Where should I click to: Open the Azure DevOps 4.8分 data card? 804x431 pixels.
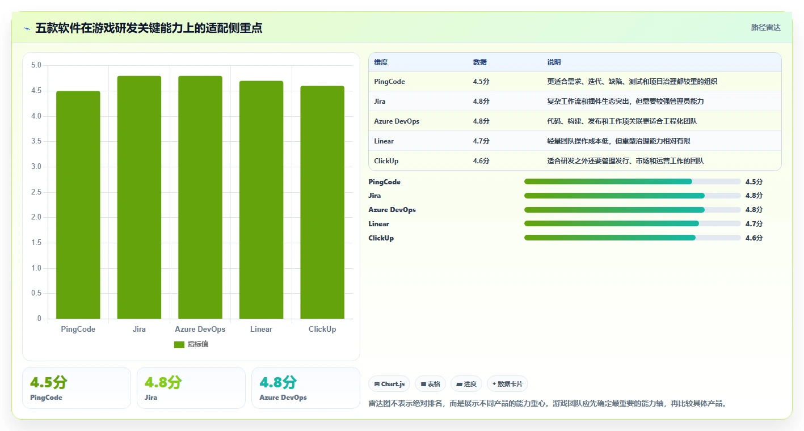[306, 388]
